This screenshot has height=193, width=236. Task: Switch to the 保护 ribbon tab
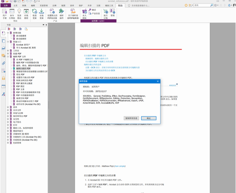tap(81, 6)
